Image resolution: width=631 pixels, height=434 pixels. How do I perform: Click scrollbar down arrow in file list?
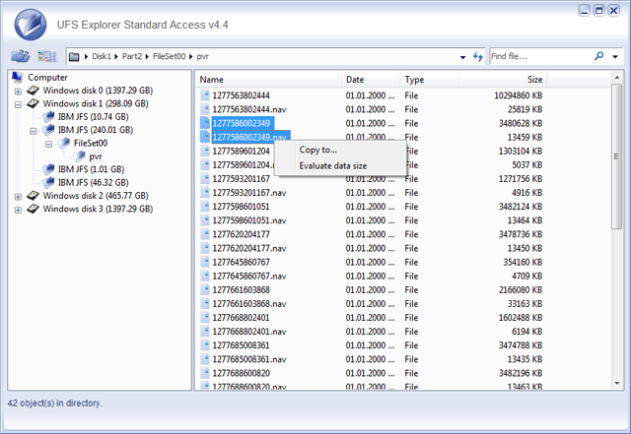[617, 384]
